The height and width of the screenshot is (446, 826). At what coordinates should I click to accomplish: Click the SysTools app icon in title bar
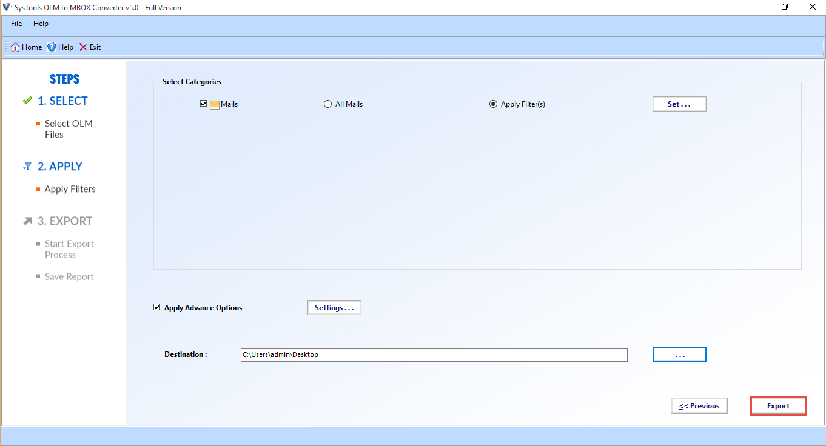click(7, 7)
